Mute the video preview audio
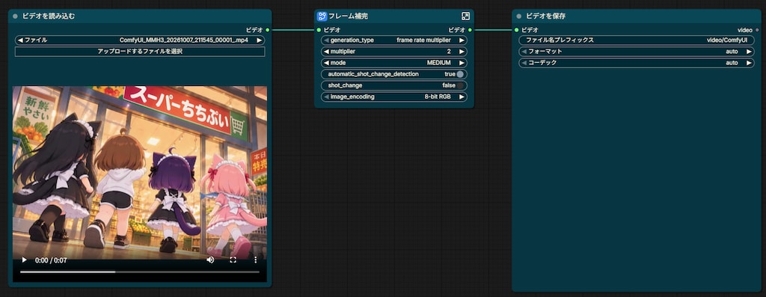766x297 pixels. click(x=210, y=260)
